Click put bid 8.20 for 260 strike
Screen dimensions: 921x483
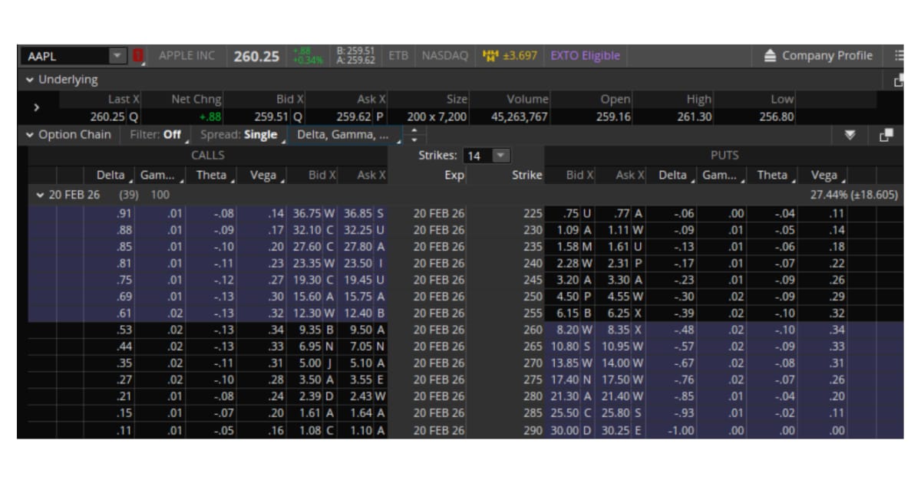[x=570, y=330]
